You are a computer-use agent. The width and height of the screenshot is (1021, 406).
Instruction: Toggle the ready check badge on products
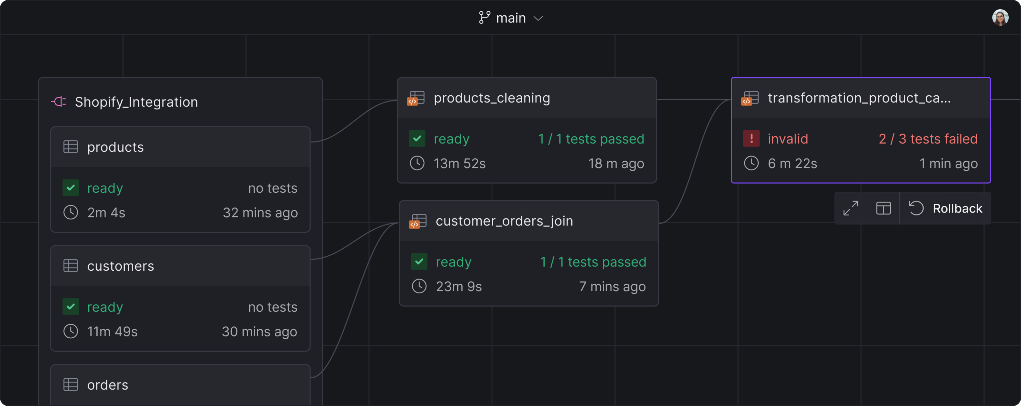coord(70,188)
